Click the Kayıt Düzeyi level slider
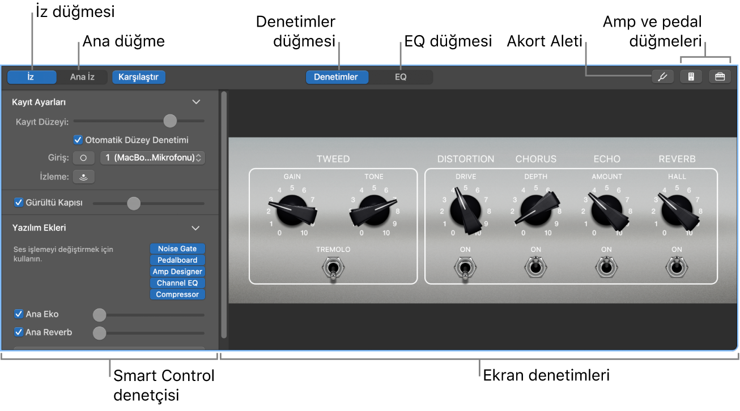This screenshot has height=411, width=740. pos(169,121)
